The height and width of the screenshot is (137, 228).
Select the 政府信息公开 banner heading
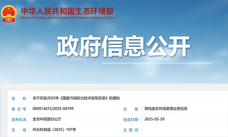[123, 46]
